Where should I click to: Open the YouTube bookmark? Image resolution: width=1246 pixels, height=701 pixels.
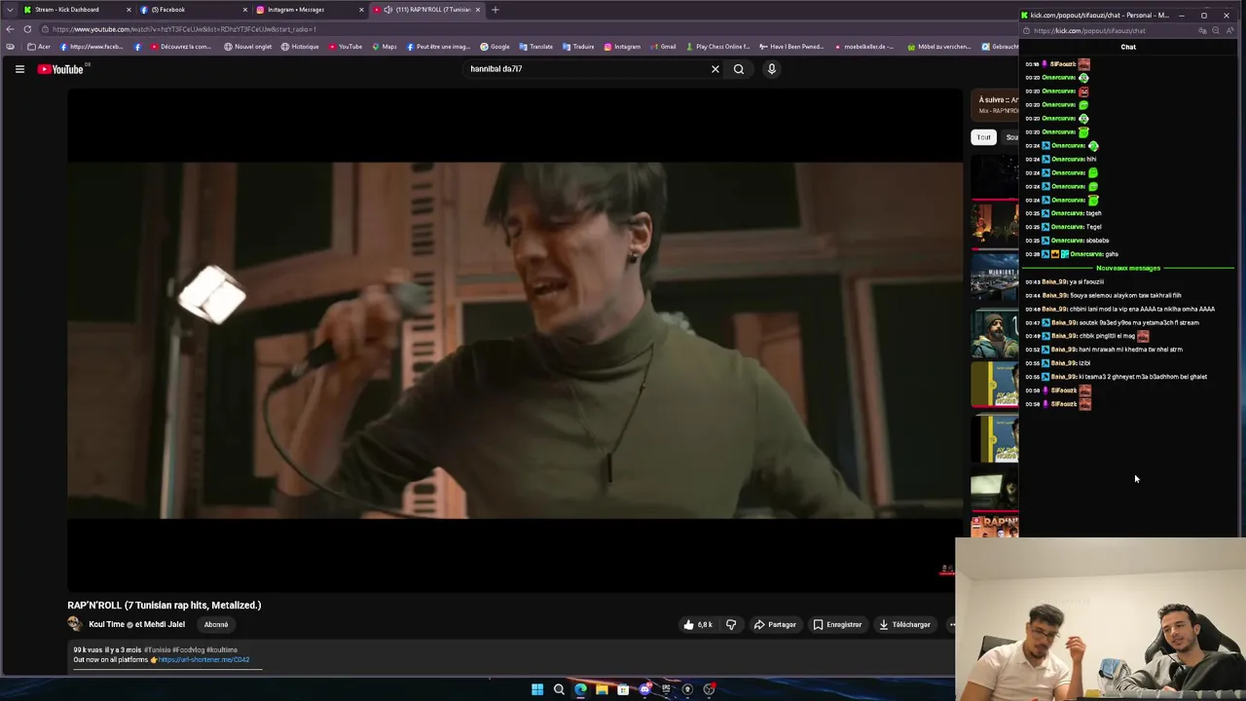pyautogui.click(x=346, y=47)
